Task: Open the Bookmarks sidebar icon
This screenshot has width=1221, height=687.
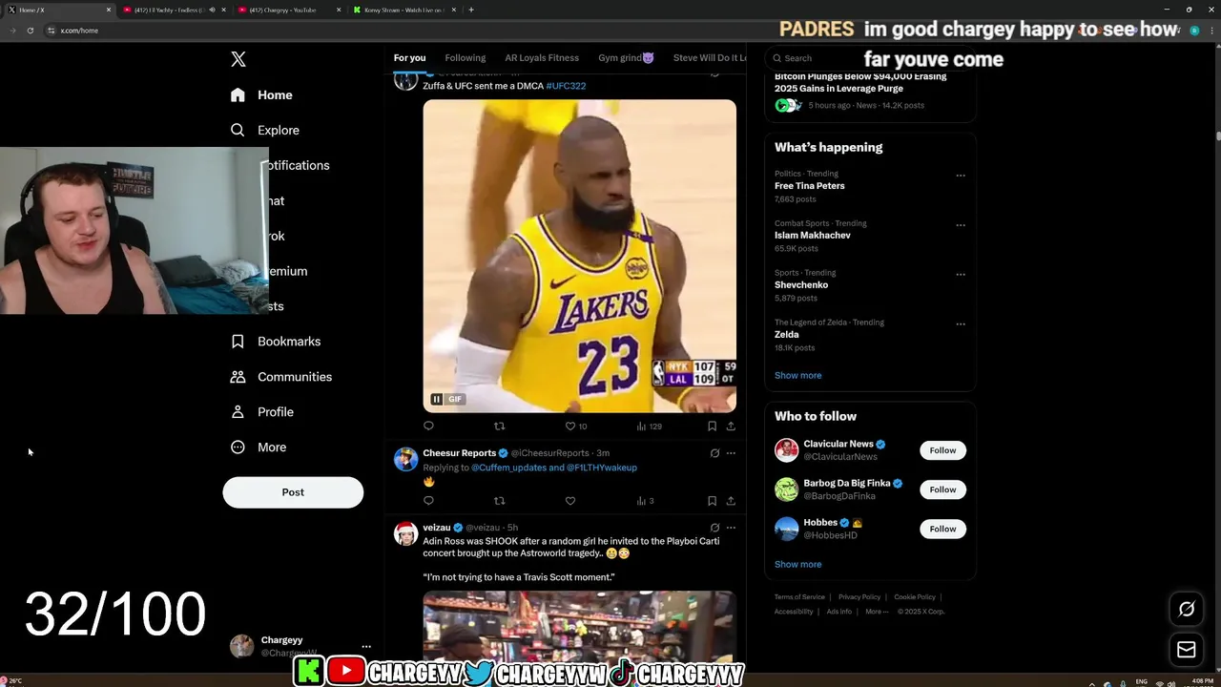Action: (238, 342)
